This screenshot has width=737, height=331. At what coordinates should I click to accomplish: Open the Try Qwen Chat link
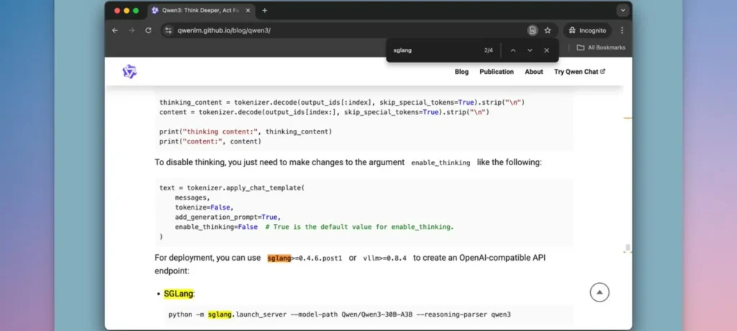tap(579, 72)
